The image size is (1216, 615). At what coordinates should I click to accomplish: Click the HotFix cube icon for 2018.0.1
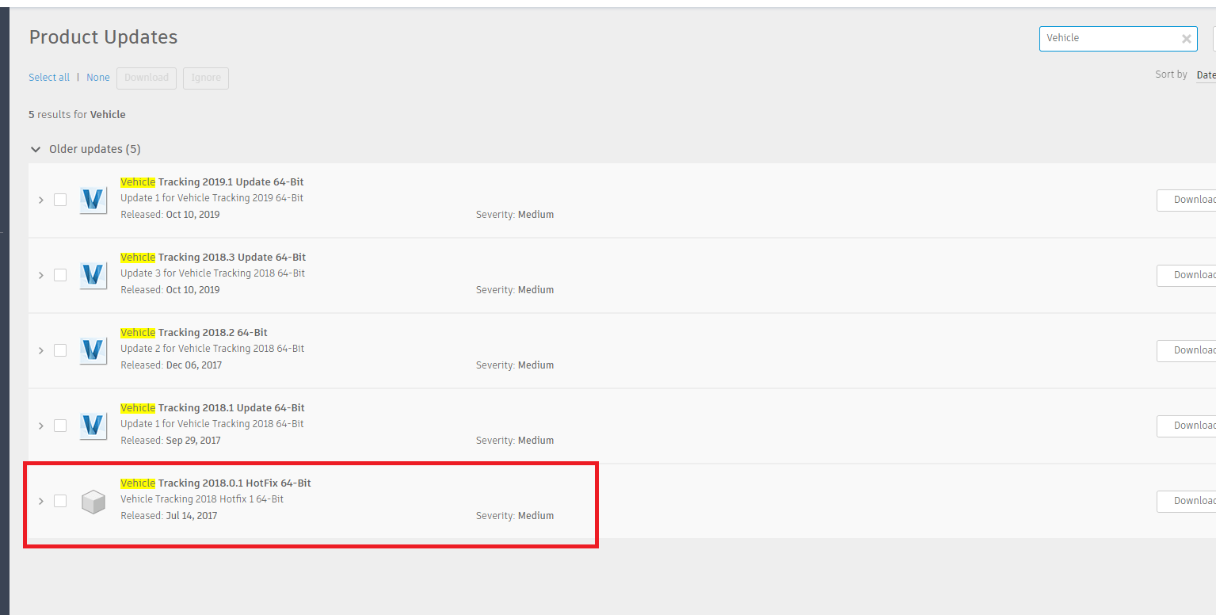point(93,501)
